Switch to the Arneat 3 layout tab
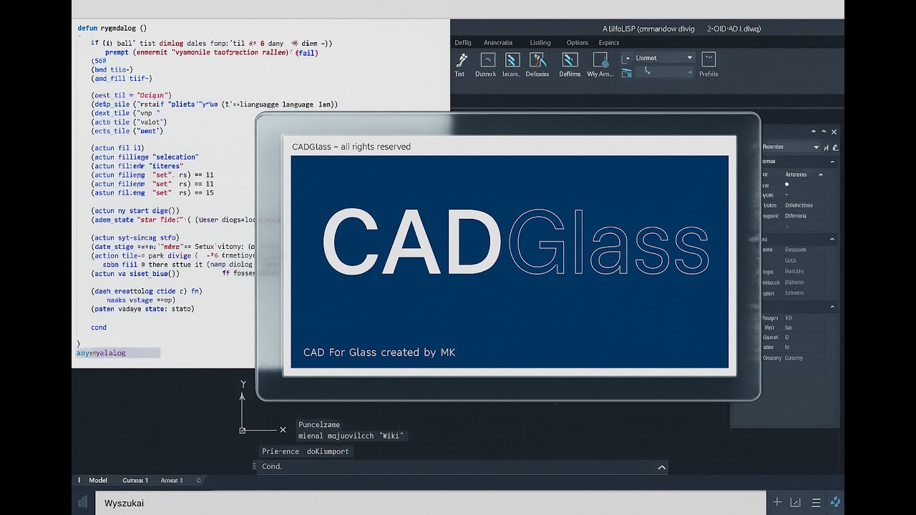The width and height of the screenshot is (916, 515). click(x=172, y=481)
